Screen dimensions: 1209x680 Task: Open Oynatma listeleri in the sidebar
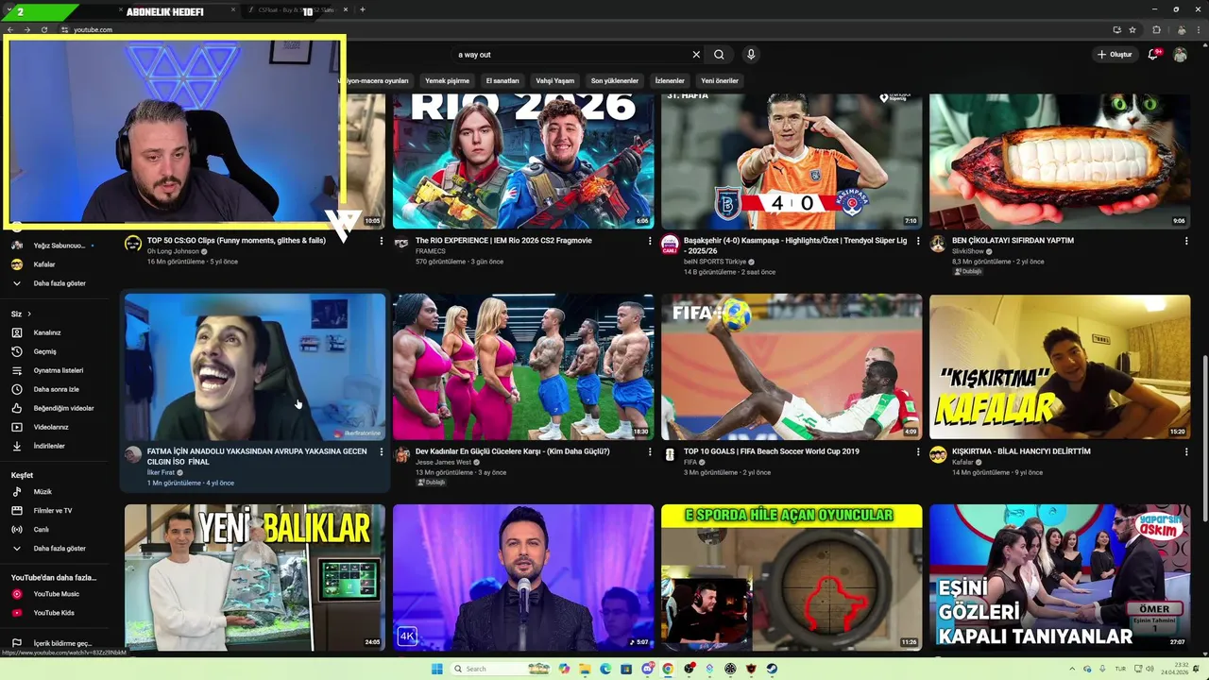pyautogui.click(x=59, y=370)
